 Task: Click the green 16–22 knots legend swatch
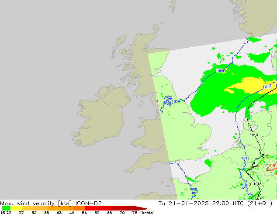click(6, 208)
